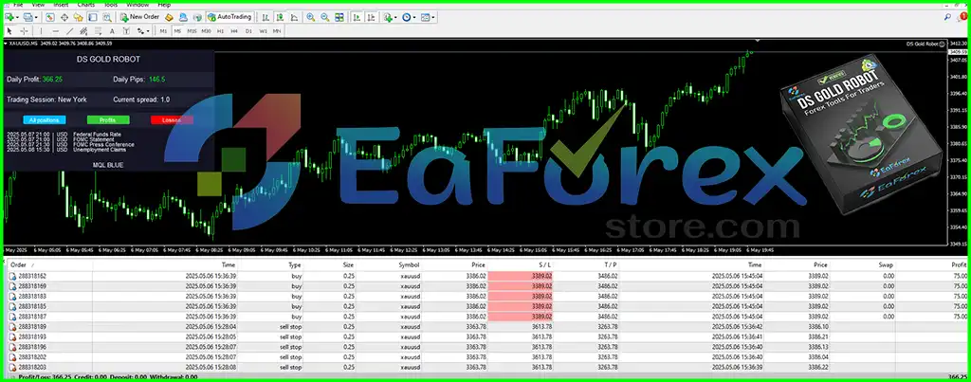Select the Fibonacci retracement tool

click(x=98, y=31)
